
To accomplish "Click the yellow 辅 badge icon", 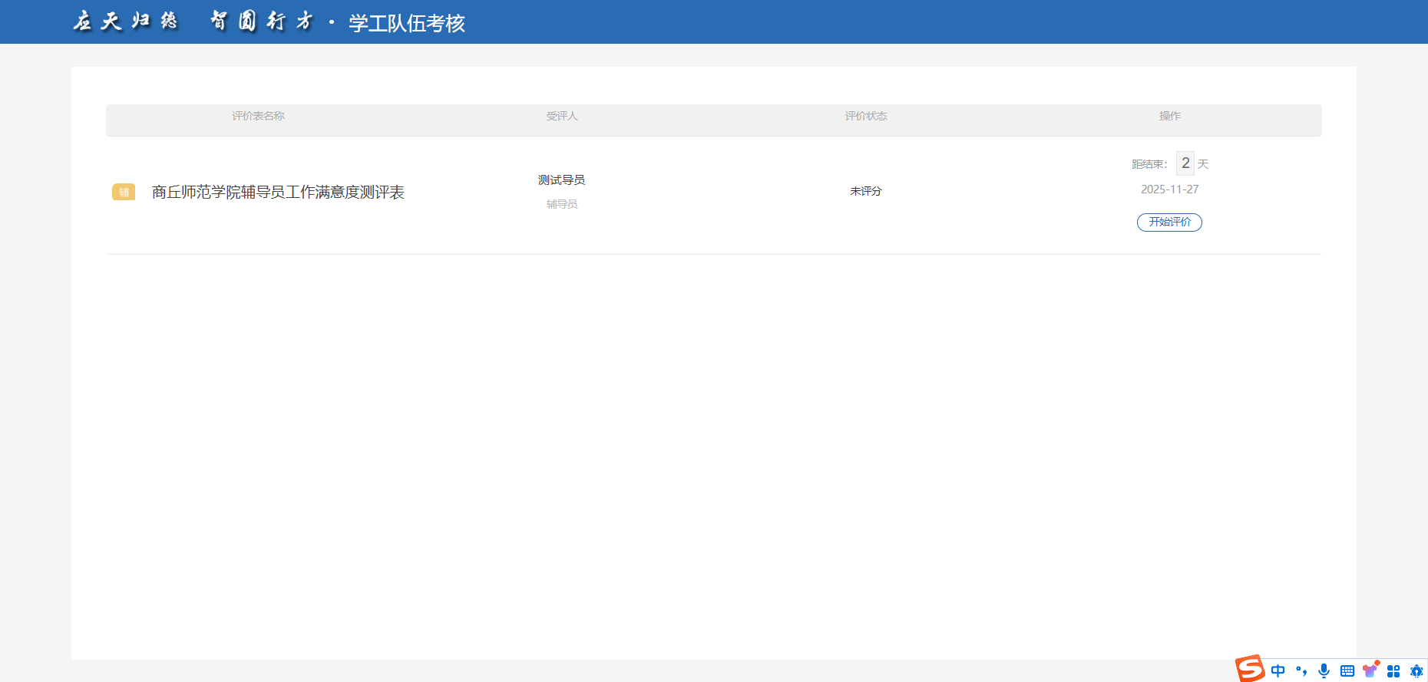I will pyautogui.click(x=124, y=192).
